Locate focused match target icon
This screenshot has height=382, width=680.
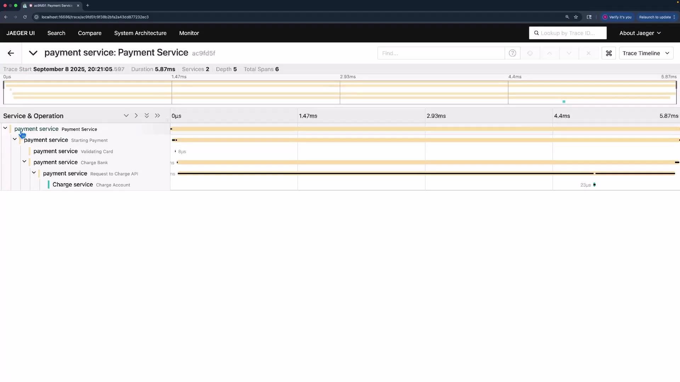pos(530,53)
